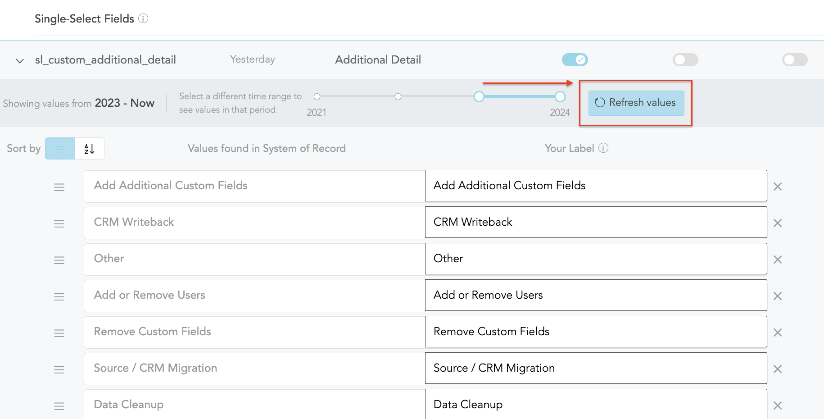The width and height of the screenshot is (824, 419).
Task: Click the 2021 point on time range slider
Action: tap(317, 96)
